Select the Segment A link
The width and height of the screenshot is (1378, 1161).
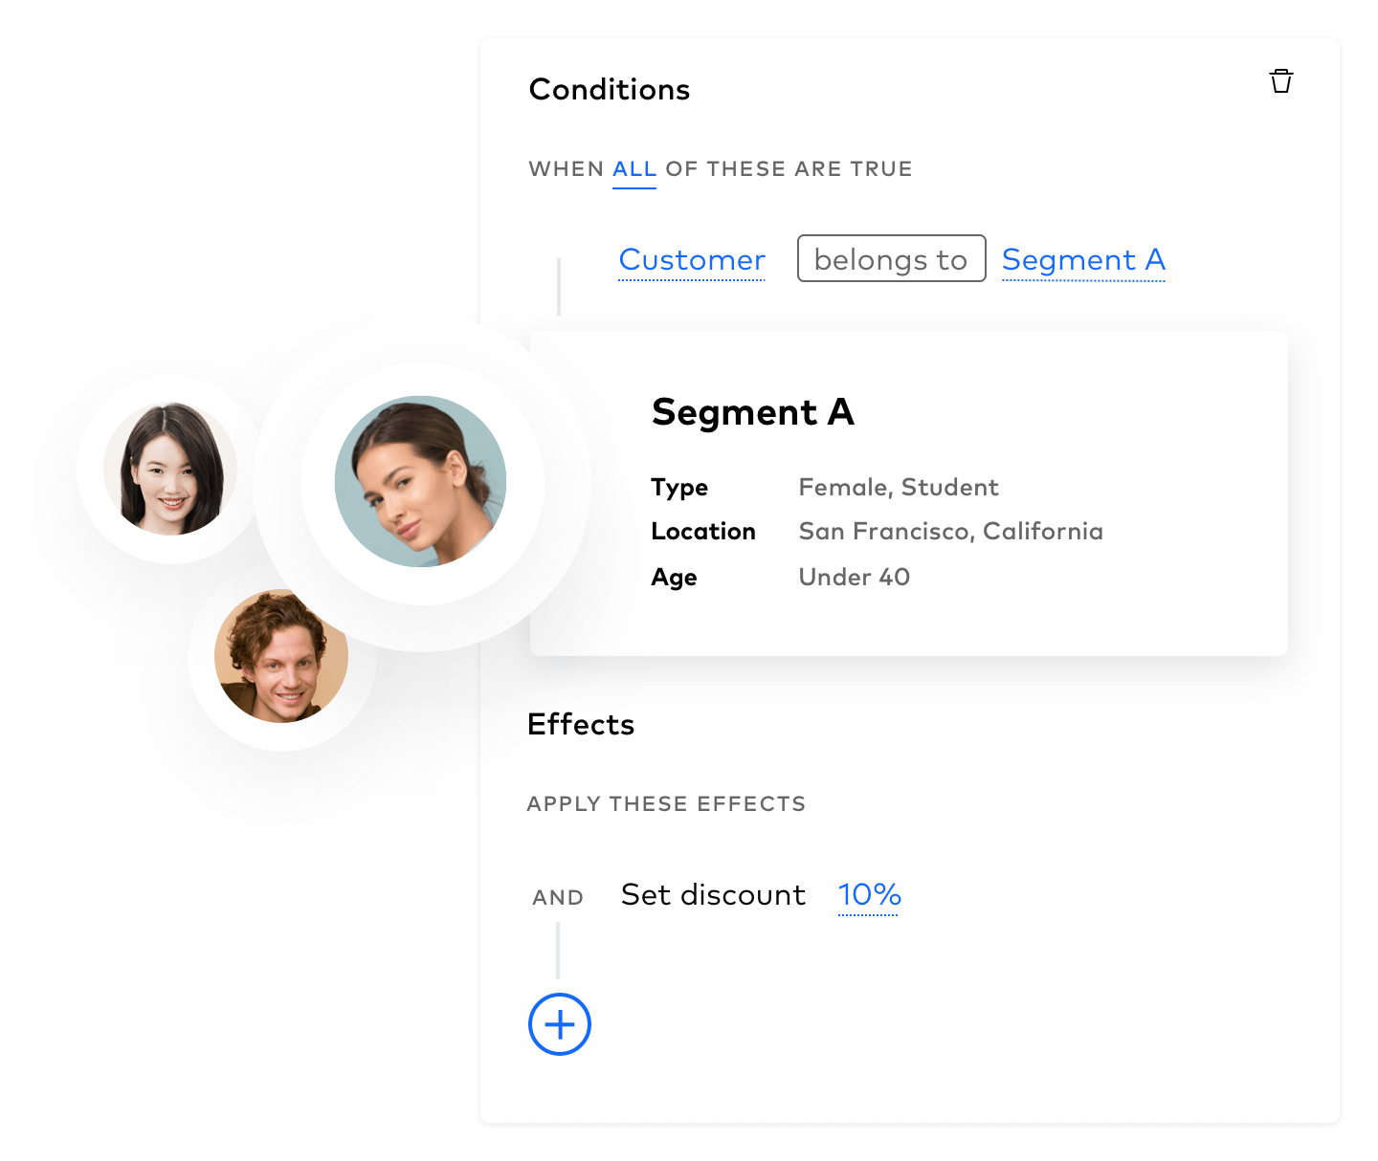[1083, 260]
